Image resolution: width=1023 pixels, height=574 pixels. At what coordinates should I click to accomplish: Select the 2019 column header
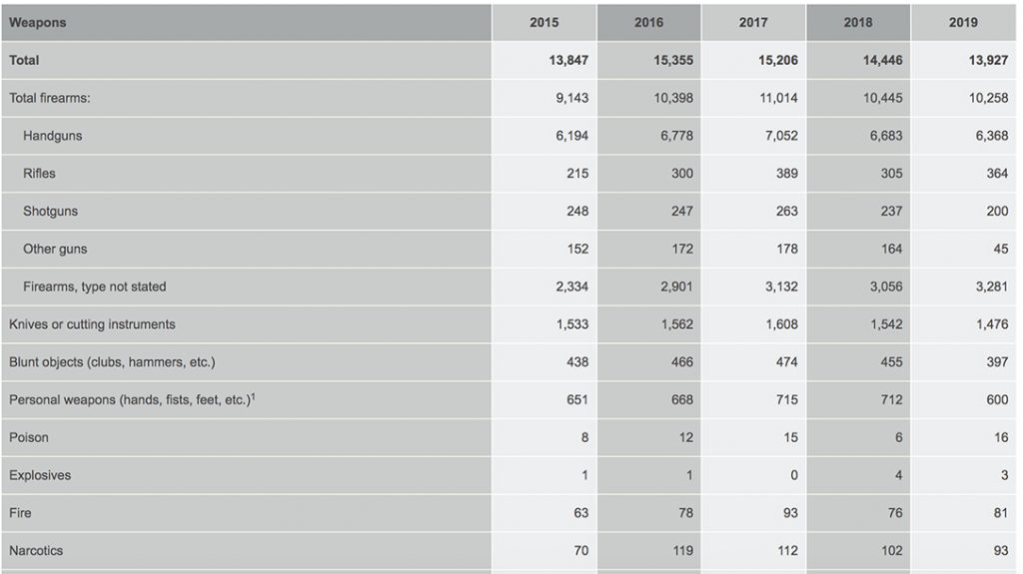[963, 23]
